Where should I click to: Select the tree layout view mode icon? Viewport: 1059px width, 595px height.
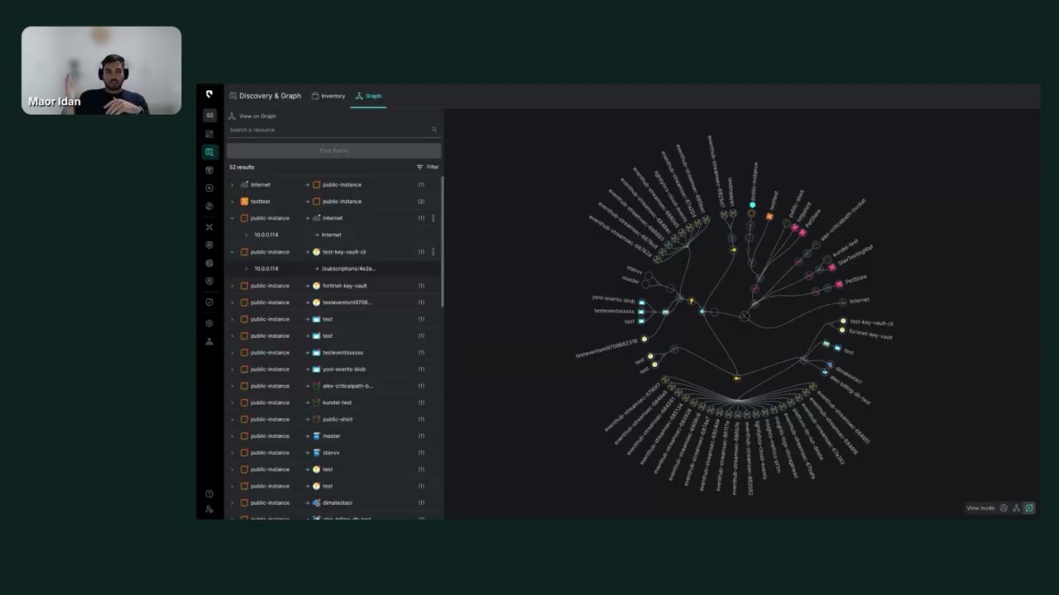tap(1016, 508)
